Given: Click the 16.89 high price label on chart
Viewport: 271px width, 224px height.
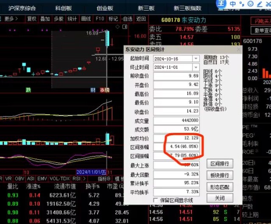Looking at the screenshot, I should 92,33.
